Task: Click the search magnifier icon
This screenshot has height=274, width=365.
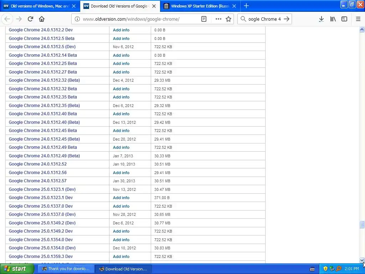Action: 243,19
